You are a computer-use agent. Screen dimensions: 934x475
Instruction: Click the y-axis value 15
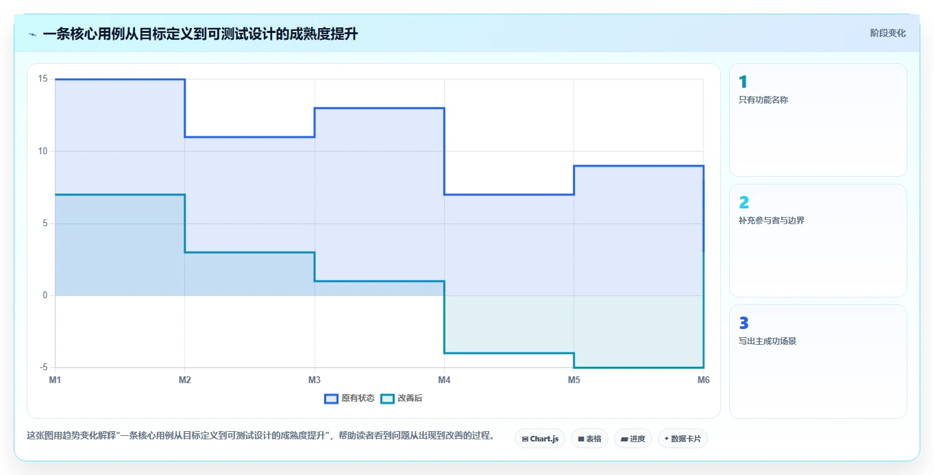point(43,79)
